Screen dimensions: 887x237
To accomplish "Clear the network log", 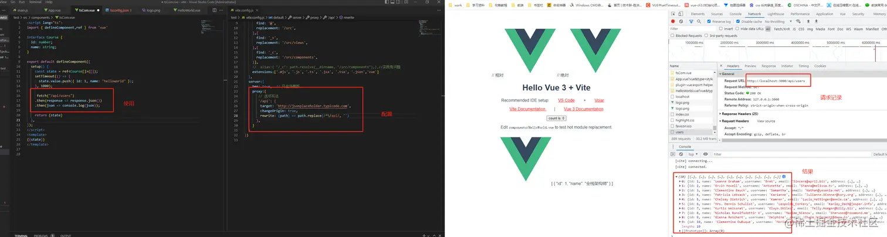I will click(681, 22).
